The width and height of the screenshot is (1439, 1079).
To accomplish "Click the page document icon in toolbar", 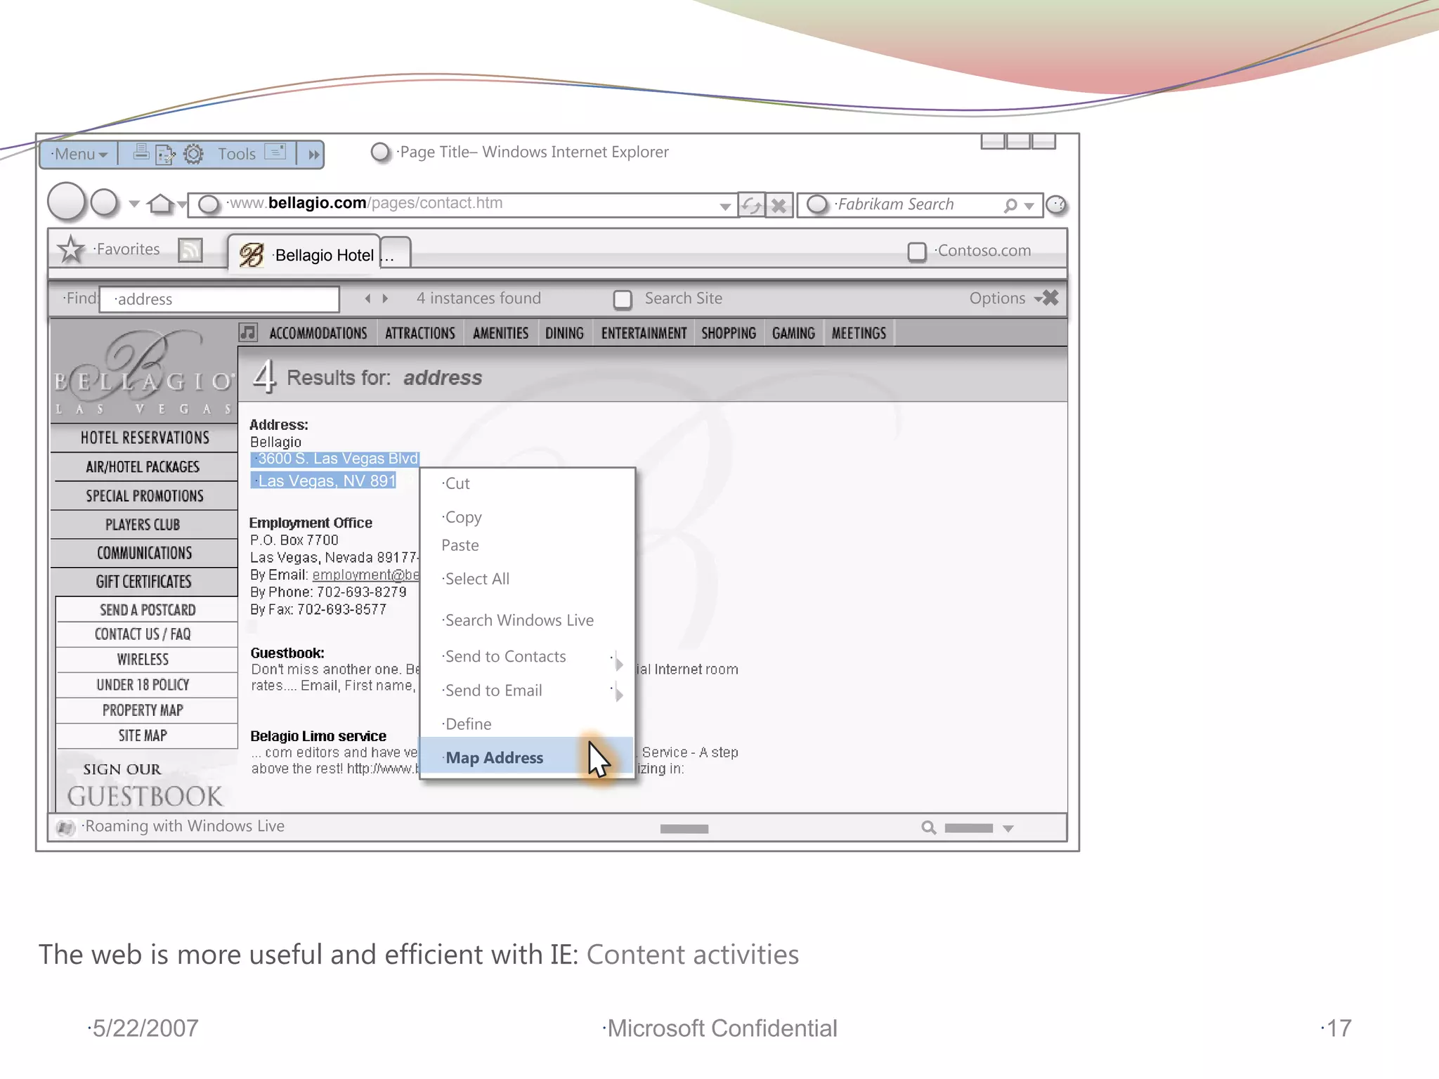I will [165, 154].
